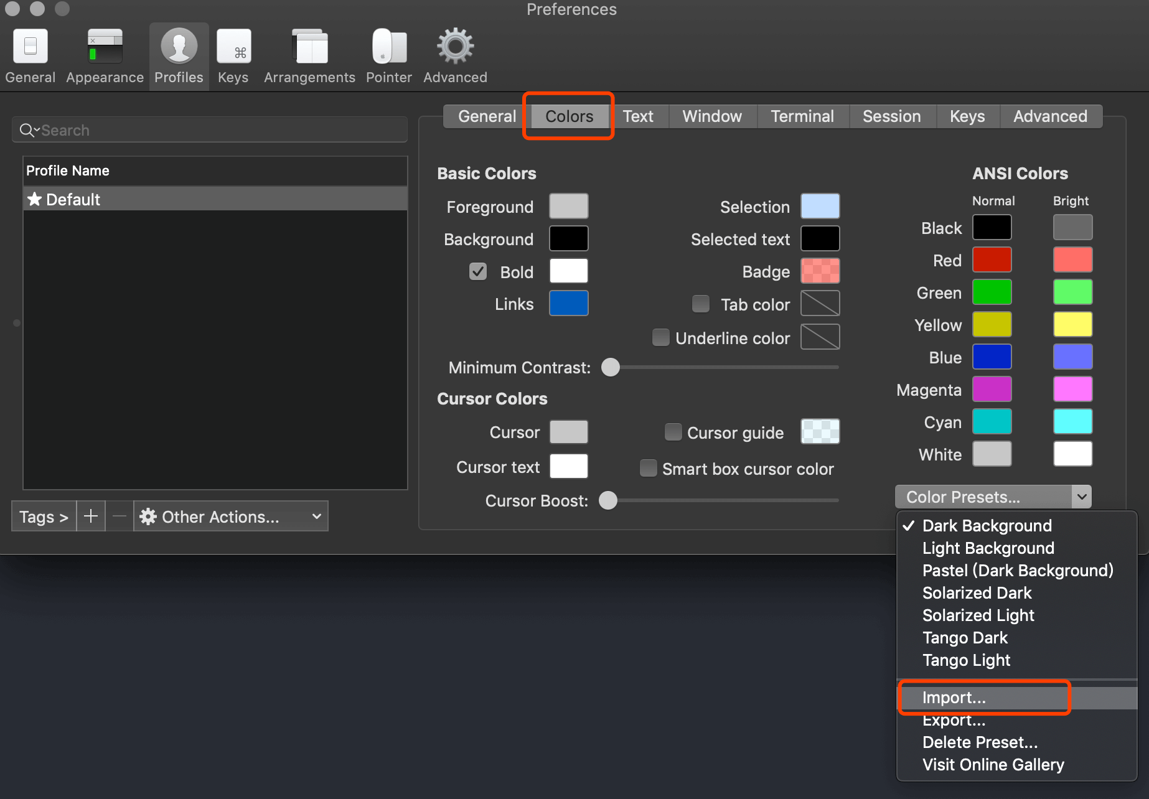Choose the Solarized Light preset
1149x799 pixels.
(1017, 615)
